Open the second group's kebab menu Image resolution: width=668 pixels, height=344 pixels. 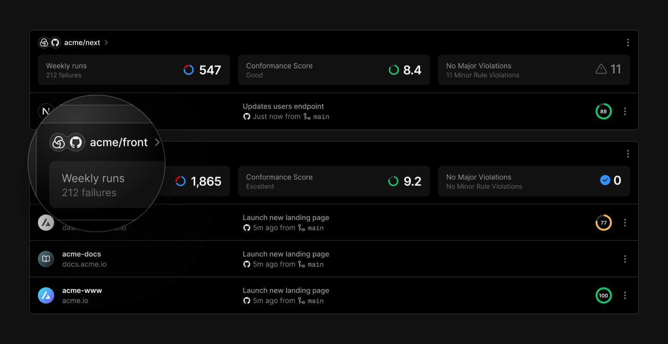(628, 154)
